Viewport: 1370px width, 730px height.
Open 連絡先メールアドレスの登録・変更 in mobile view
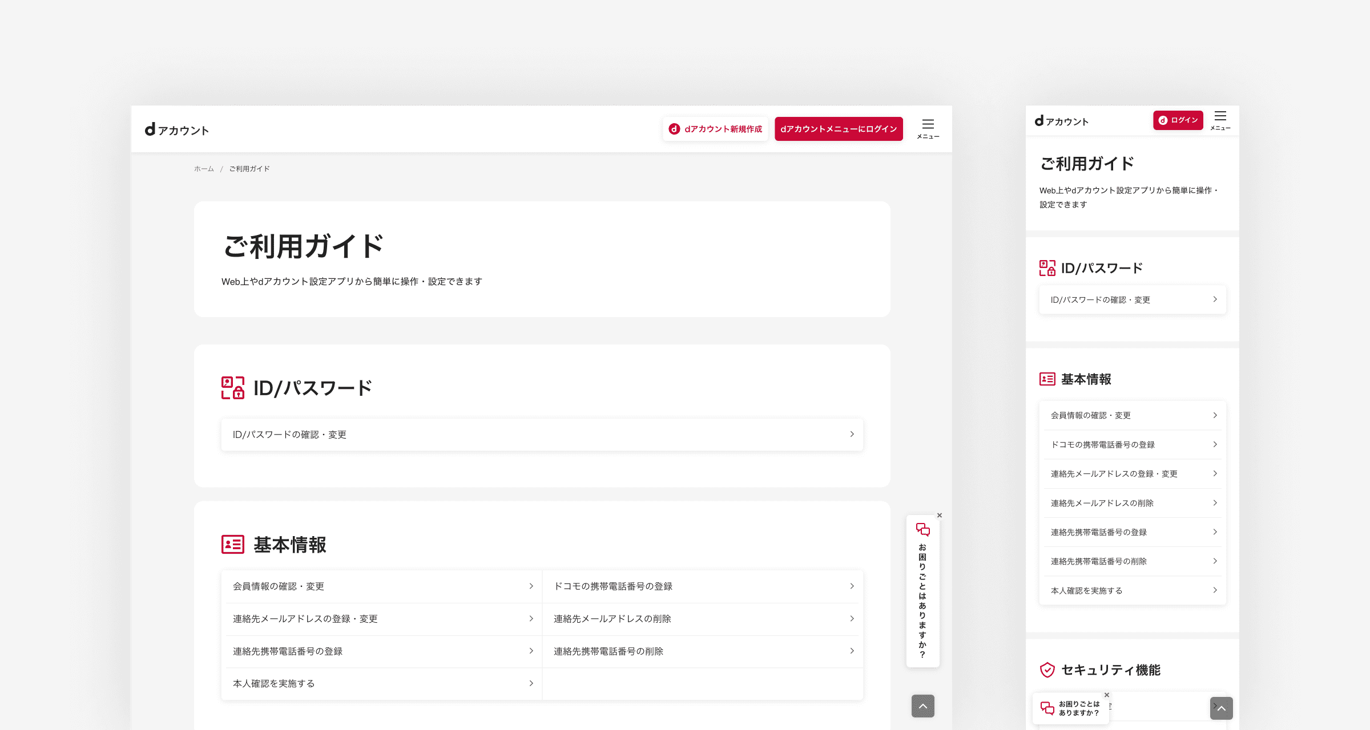[1133, 473]
